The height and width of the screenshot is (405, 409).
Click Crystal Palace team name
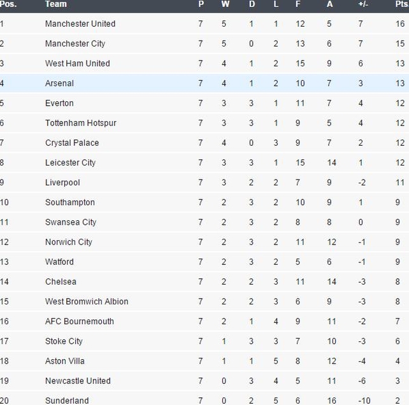point(72,143)
